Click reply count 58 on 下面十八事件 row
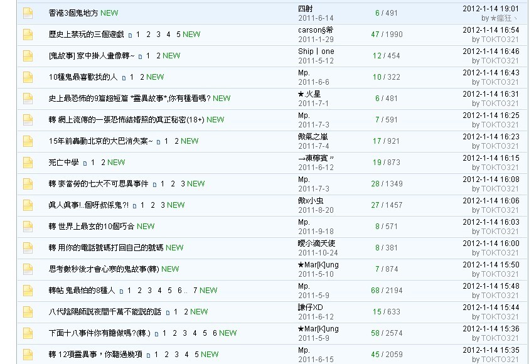The width and height of the screenshot is (529, 364). pos(375,333)
